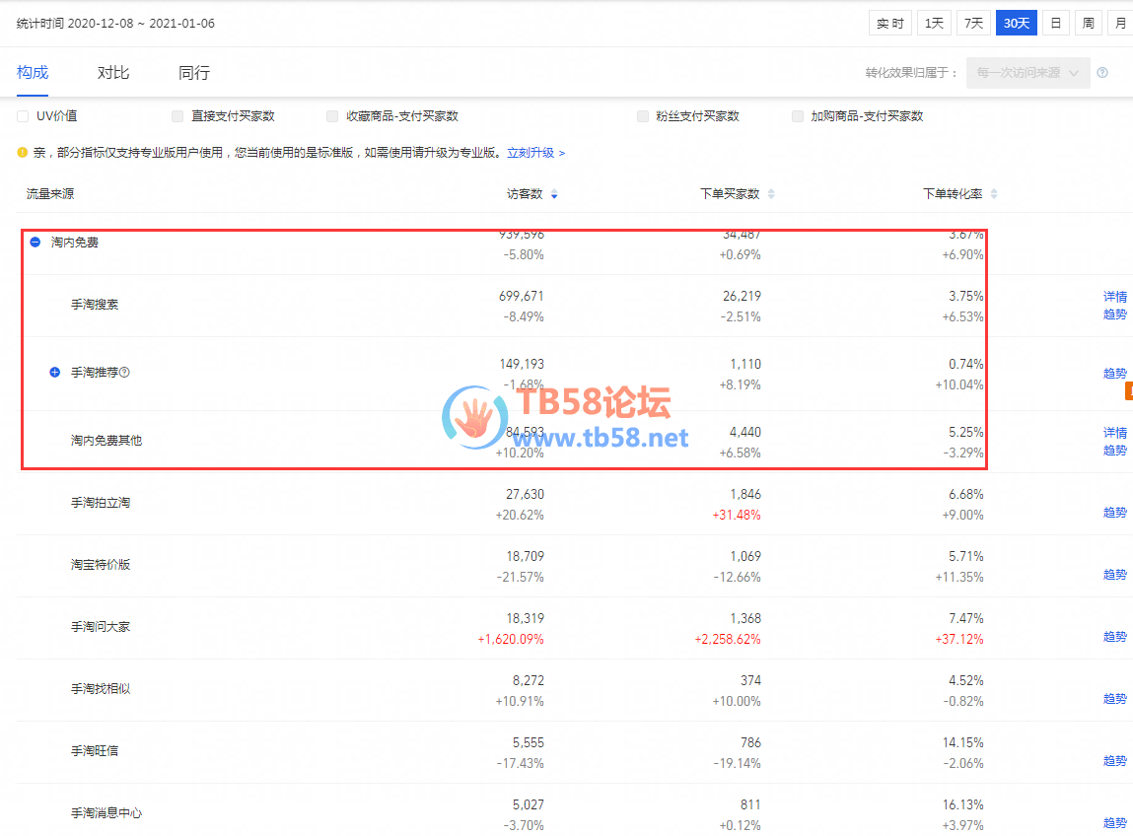Click the 访客数 sort arrow icon
The height and width of the screenshot is (836, 1133).
point(554,195)
